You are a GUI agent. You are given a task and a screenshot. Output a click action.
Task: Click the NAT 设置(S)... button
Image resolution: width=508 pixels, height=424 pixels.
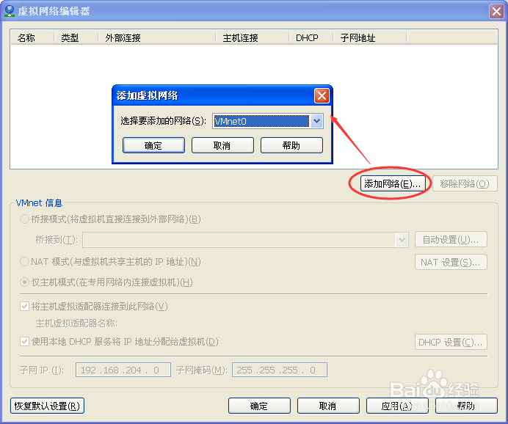pos(451,262)
